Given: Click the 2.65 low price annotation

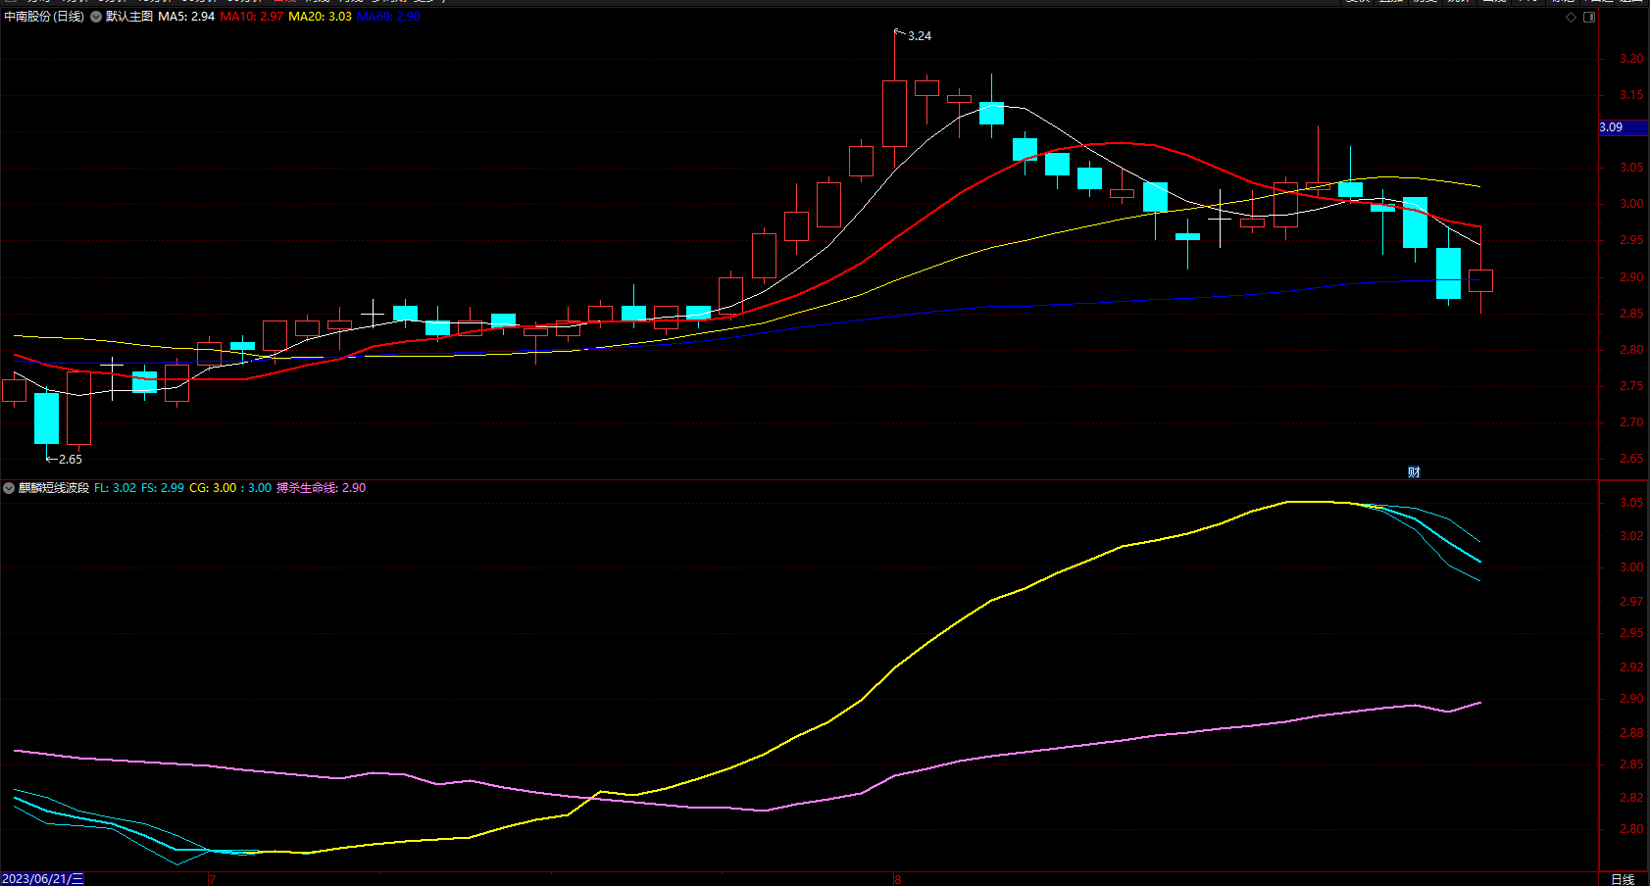Looking at the screenshot, I should pos(71,460).
